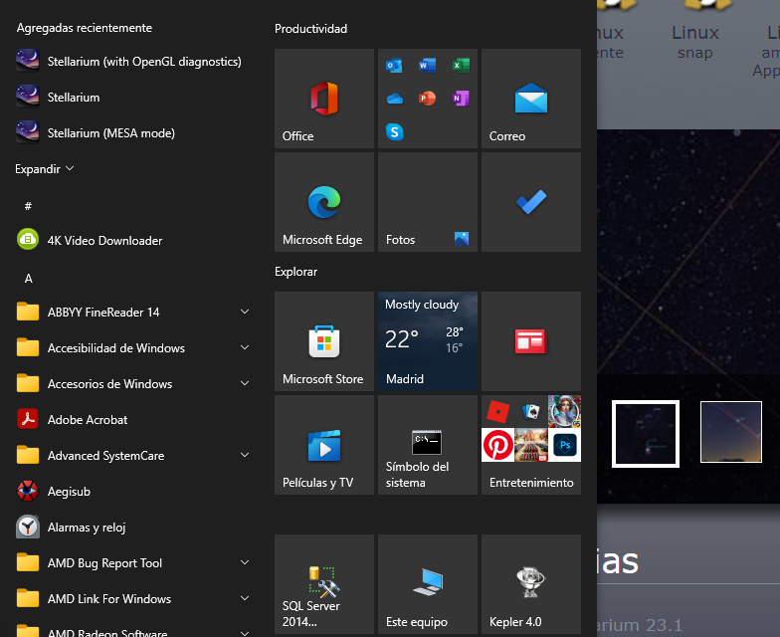Click the A letter section header
This screenshot has width=780, height=637.
28,279
